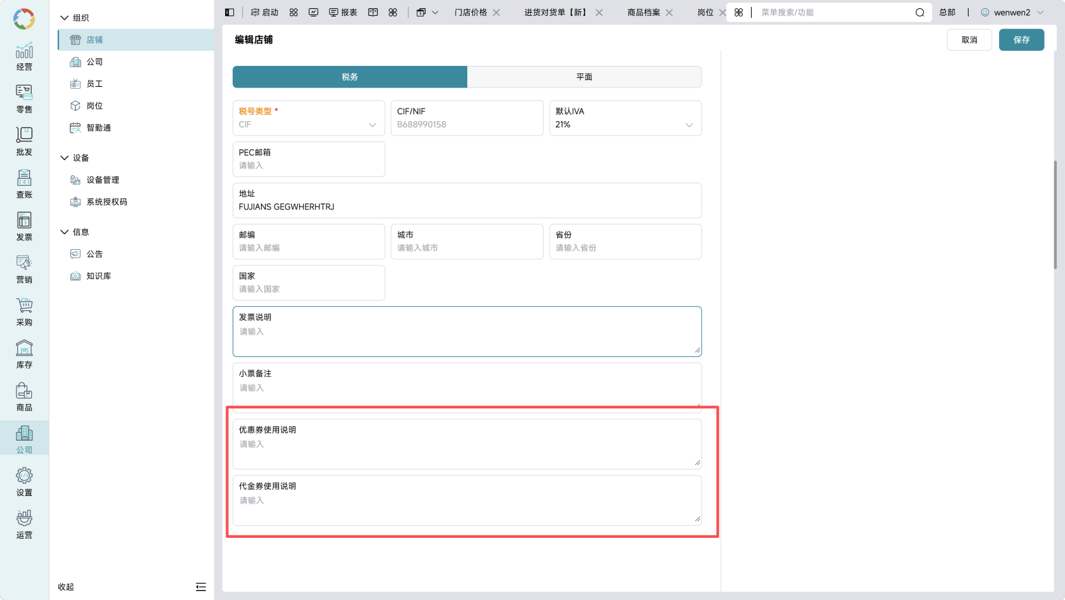Click the search magnifier icon
Screen dimensions: 1065x600
tap(920, 12)
